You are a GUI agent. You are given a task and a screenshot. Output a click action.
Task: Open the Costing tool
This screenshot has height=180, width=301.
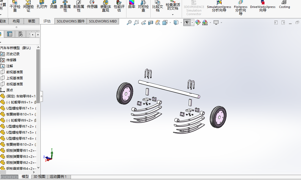click(x=284, y=5)
